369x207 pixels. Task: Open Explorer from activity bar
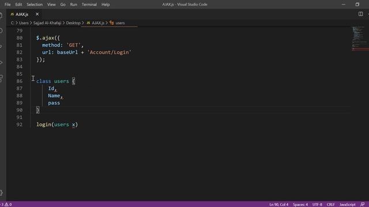(1, 16)
